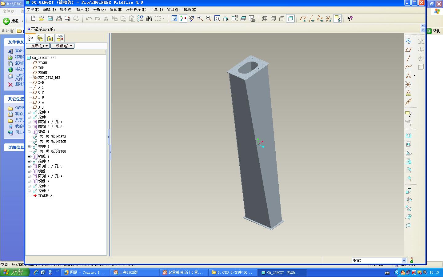Expand the 镜像 1 feature node
The width and height of the screenshot is (443, 277).
coord(29,132)
